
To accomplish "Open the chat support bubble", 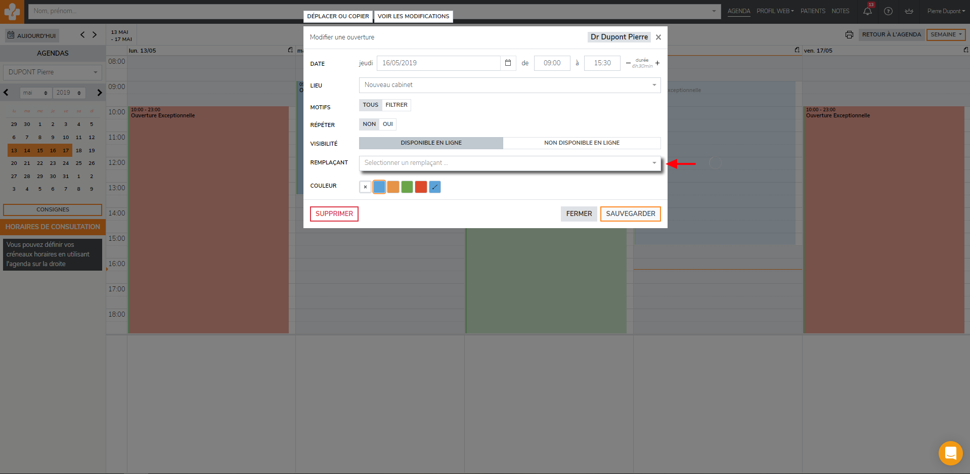I will (x=950, y=453).
